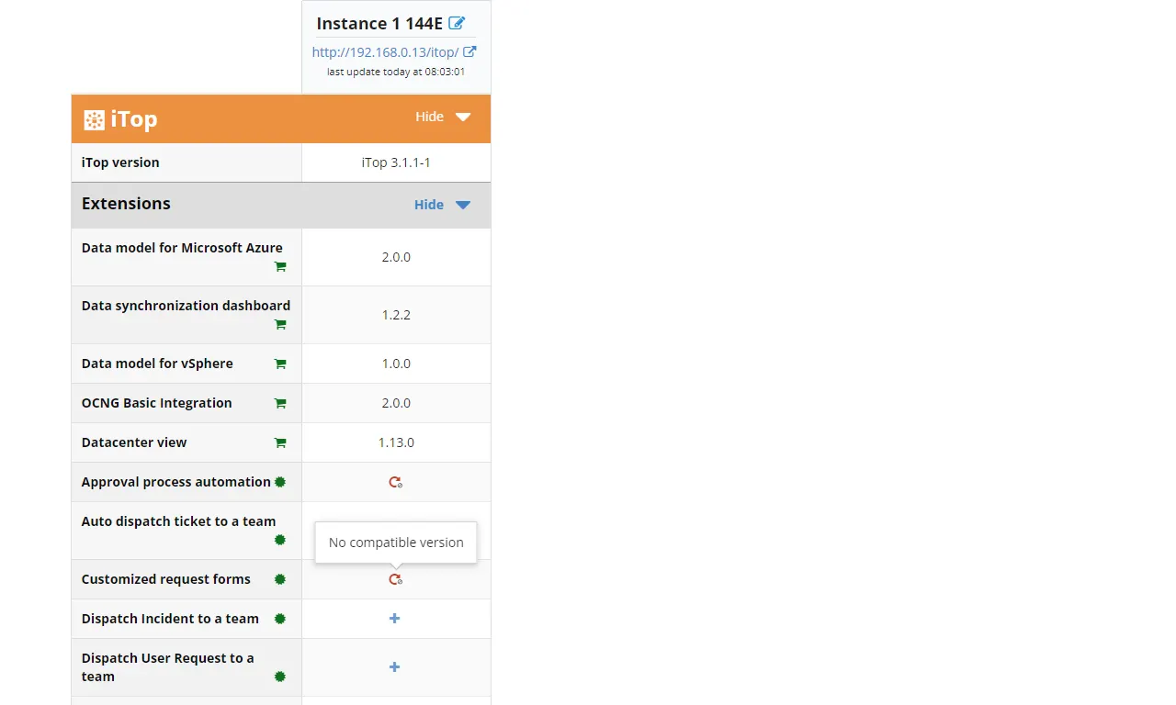Click the red no-compatible-version icon for Approval process automation
Screen dimensions: 1176x705
(396, 482)
